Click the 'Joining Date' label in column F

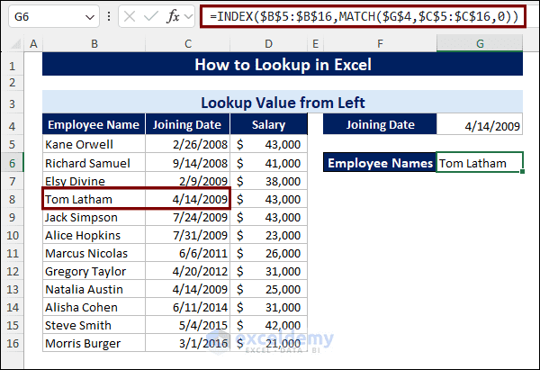click(380, 124)
